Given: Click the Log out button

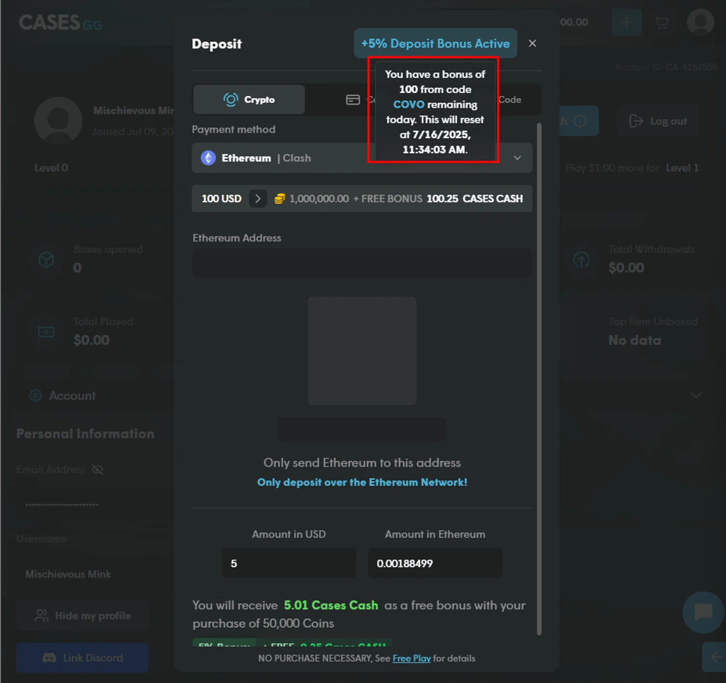Looking at the screenshot, I should (x=658, y=121).
